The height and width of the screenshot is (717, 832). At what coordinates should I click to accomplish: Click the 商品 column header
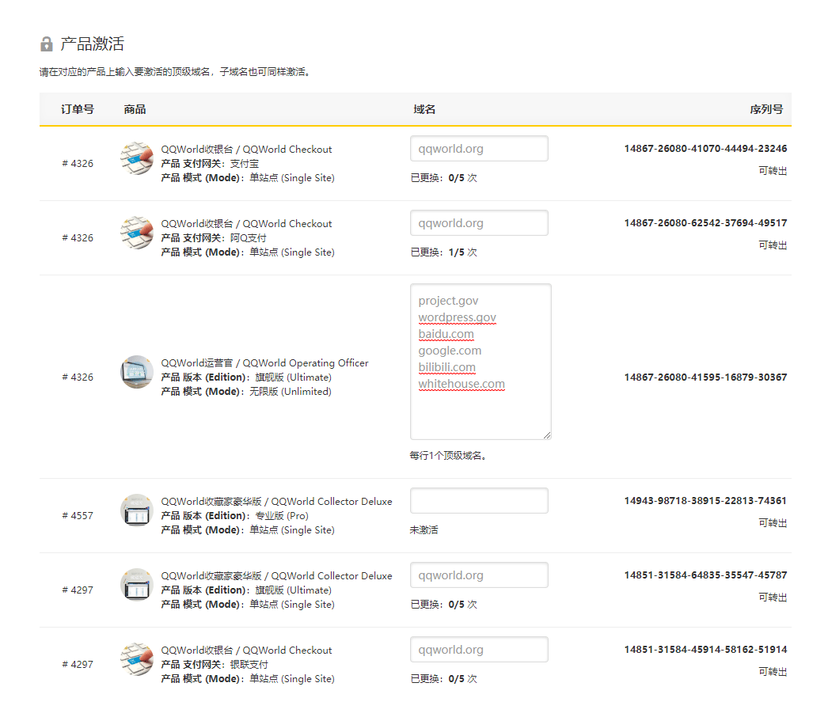(135, 109)
